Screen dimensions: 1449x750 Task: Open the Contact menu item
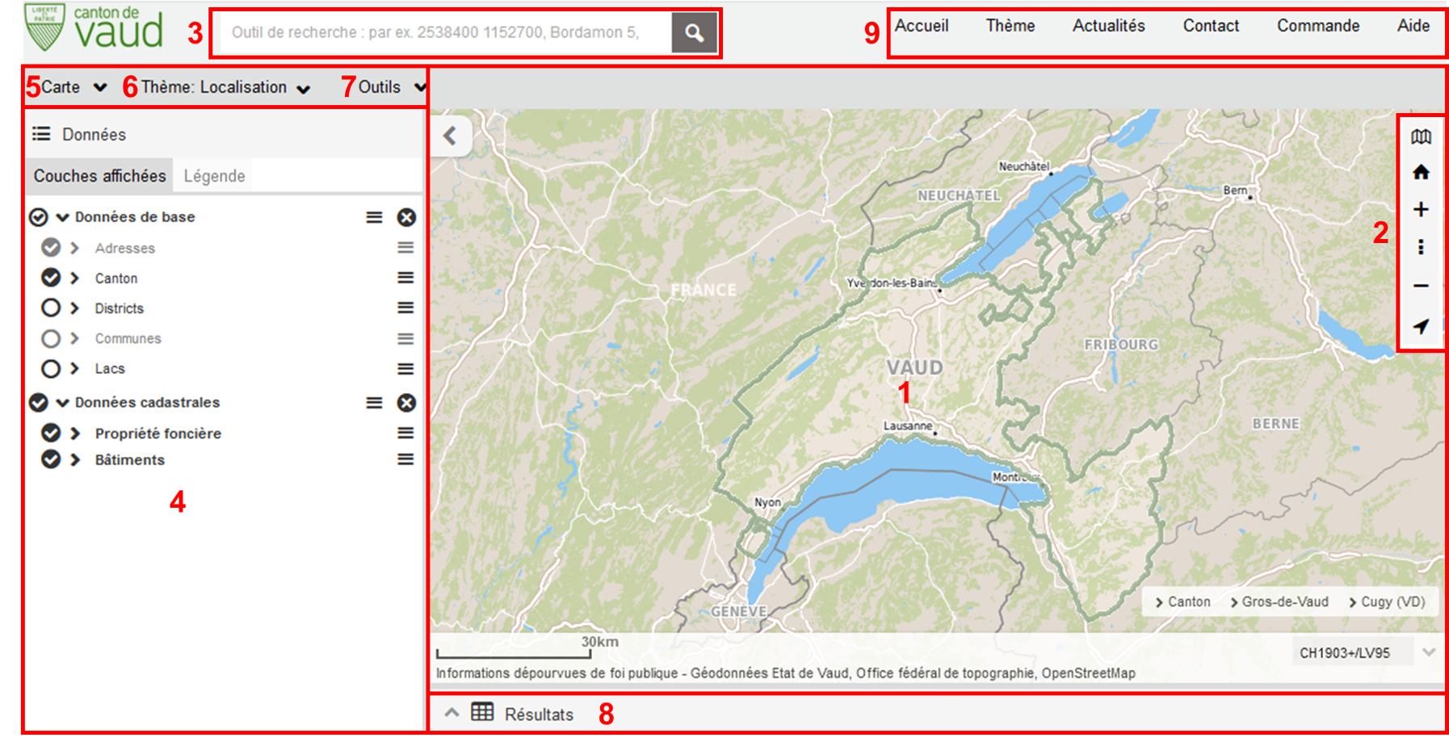tap(1211, 26)
